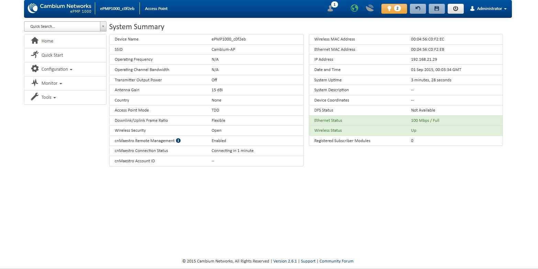Click the Downlink/Uplink Frame Ratio Flexible value
Image resolution: width=538 pixels, height=269 pixels.
(x=218, y=120)
